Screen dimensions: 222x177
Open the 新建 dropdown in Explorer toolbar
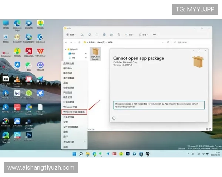70,35
